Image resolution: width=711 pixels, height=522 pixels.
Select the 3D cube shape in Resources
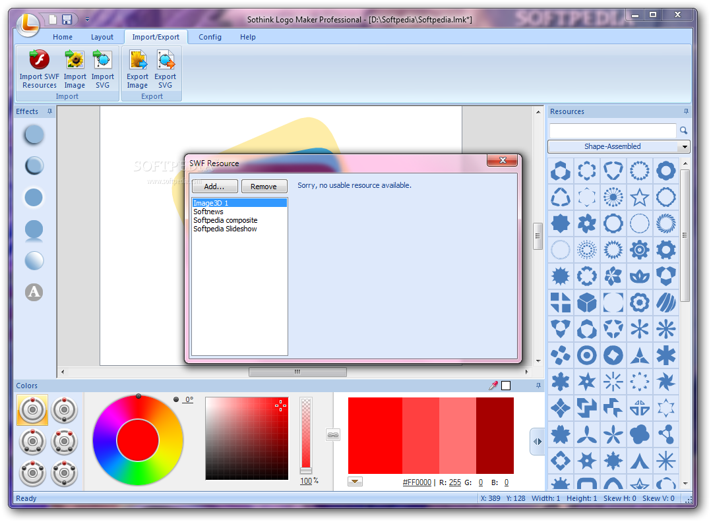click(x=587, y=303)
